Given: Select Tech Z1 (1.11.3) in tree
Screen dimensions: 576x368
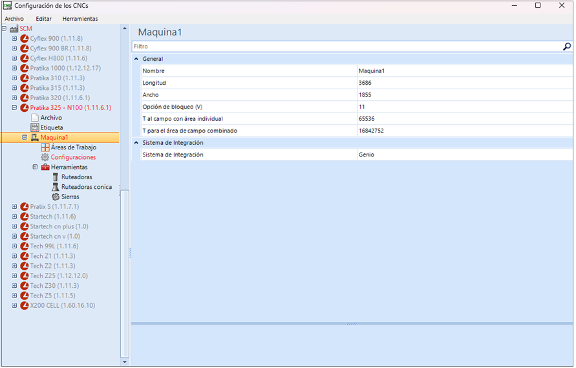Looking at the screenshot, I should point(52,256).
